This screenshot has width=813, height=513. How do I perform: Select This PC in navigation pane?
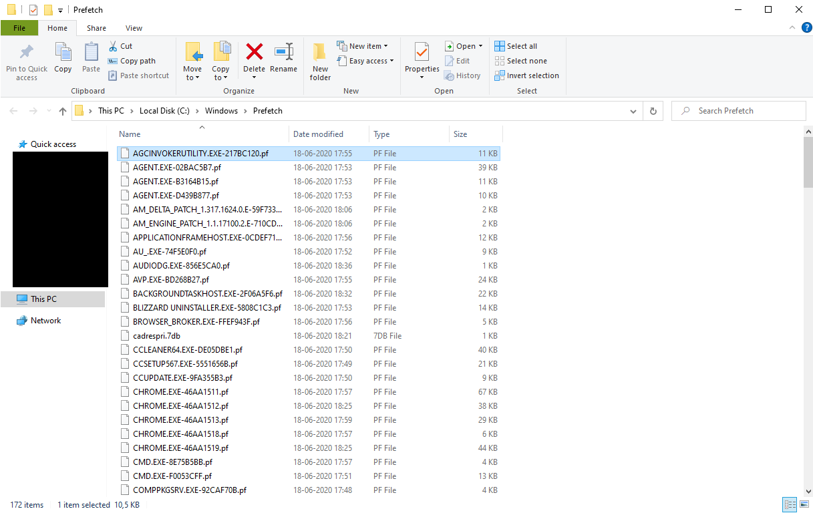[53, 299]
